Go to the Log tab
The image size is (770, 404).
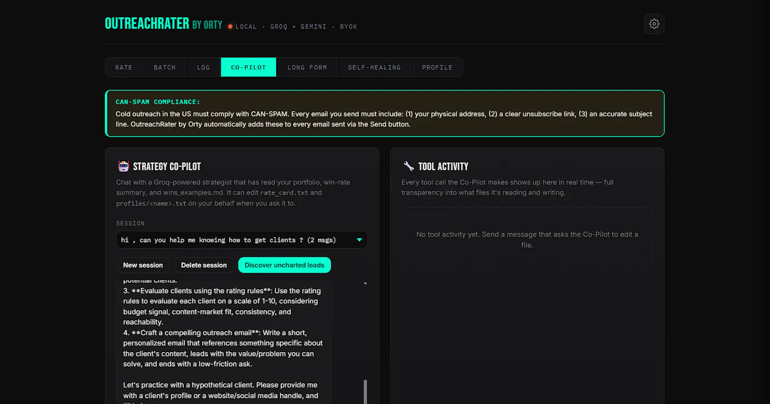click(204, 67)
